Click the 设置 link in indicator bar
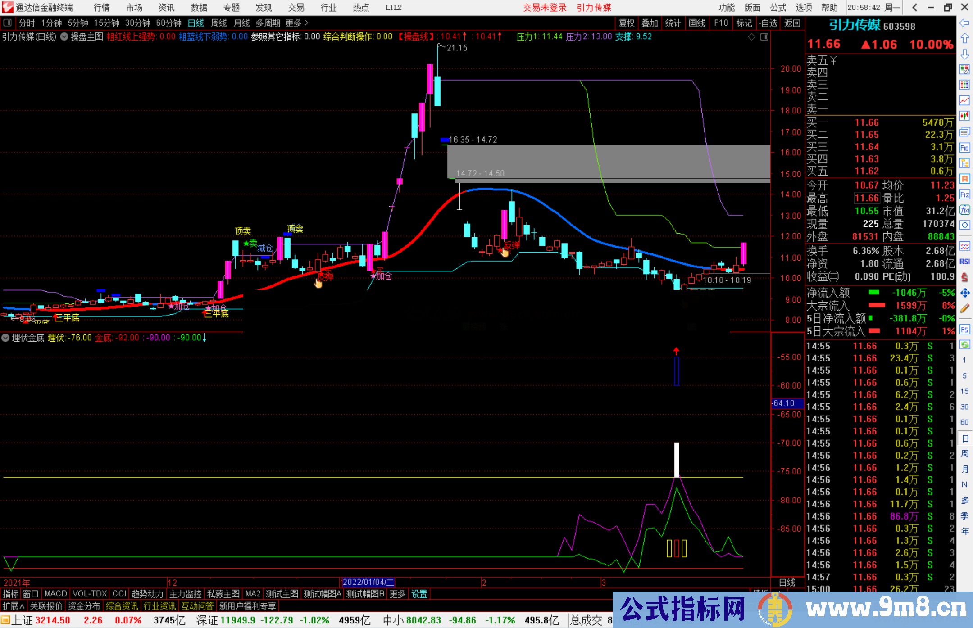The width and height of the screenshot is (973, 628). click(x=419, y=594)
